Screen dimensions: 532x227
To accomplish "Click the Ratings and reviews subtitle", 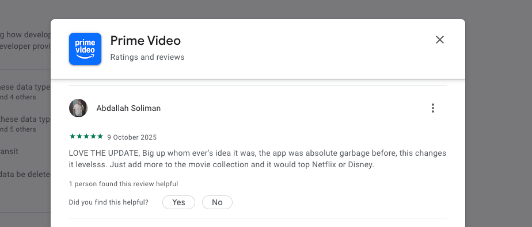I will 147,57.
